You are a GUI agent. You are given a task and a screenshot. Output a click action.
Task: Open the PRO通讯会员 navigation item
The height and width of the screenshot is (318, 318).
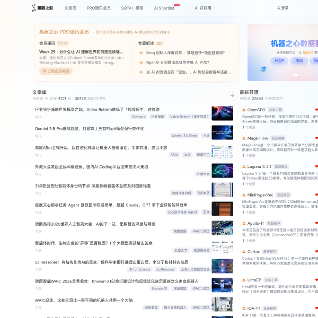point(99,8)
